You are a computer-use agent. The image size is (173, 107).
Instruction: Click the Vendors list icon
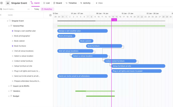coord(11,91)
